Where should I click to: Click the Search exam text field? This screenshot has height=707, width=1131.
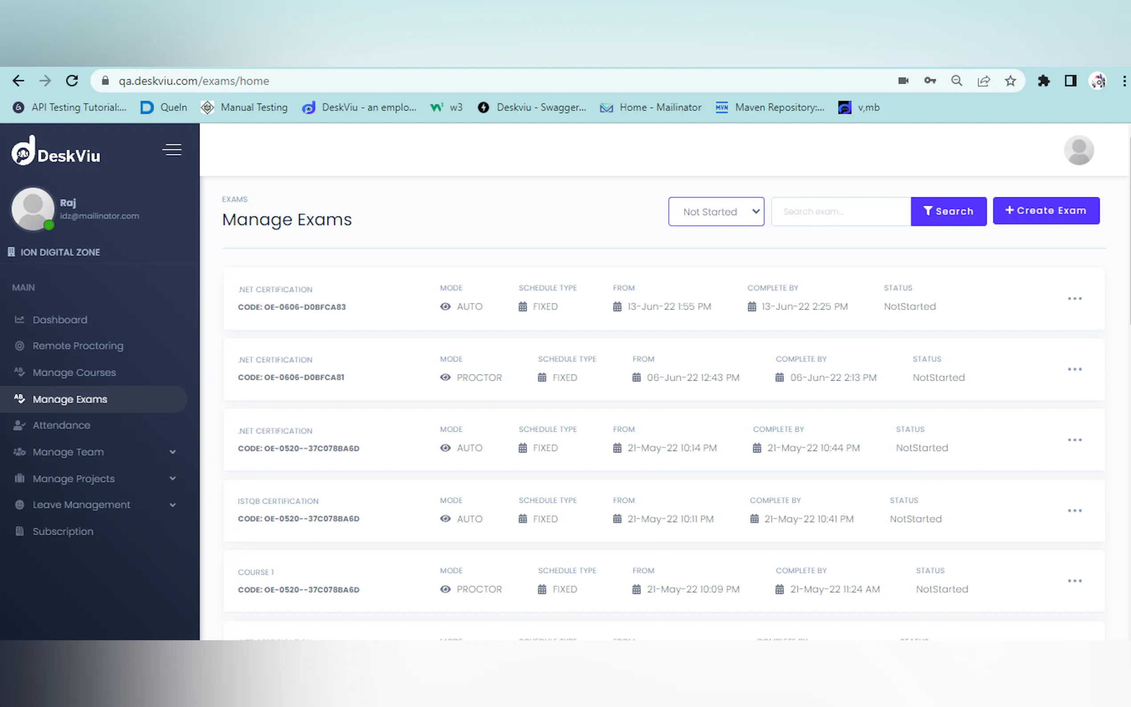pos(840,211)
